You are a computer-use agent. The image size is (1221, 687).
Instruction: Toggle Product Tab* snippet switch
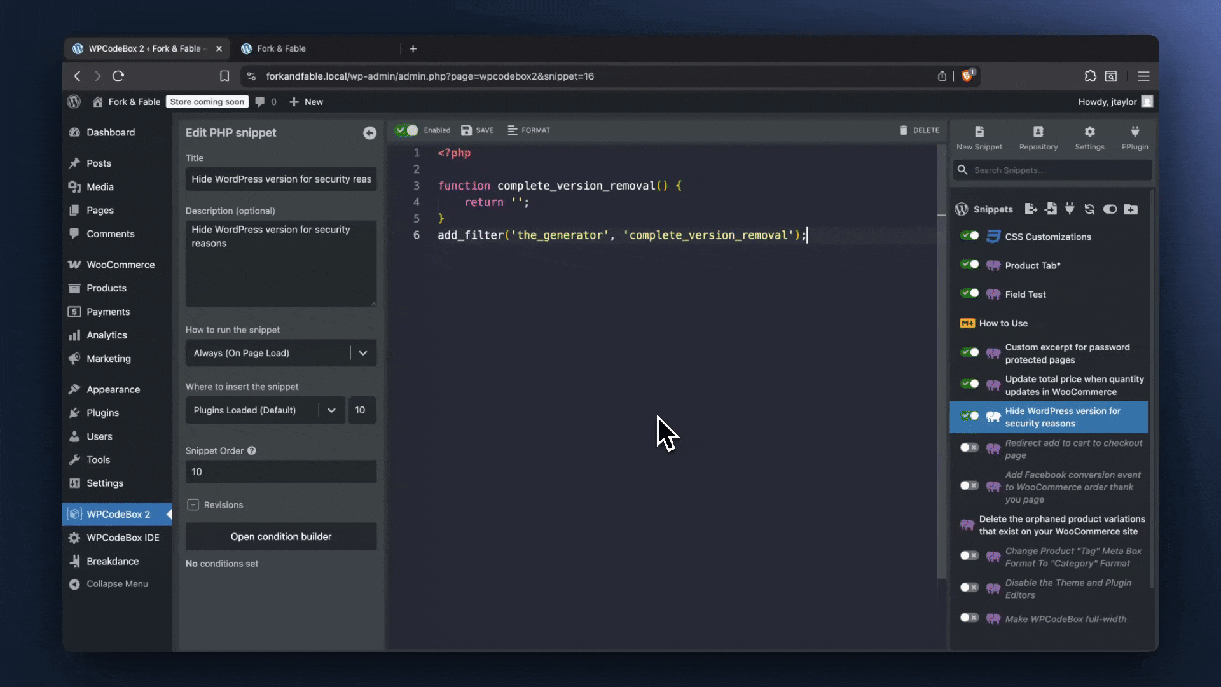tap(969, 265)
